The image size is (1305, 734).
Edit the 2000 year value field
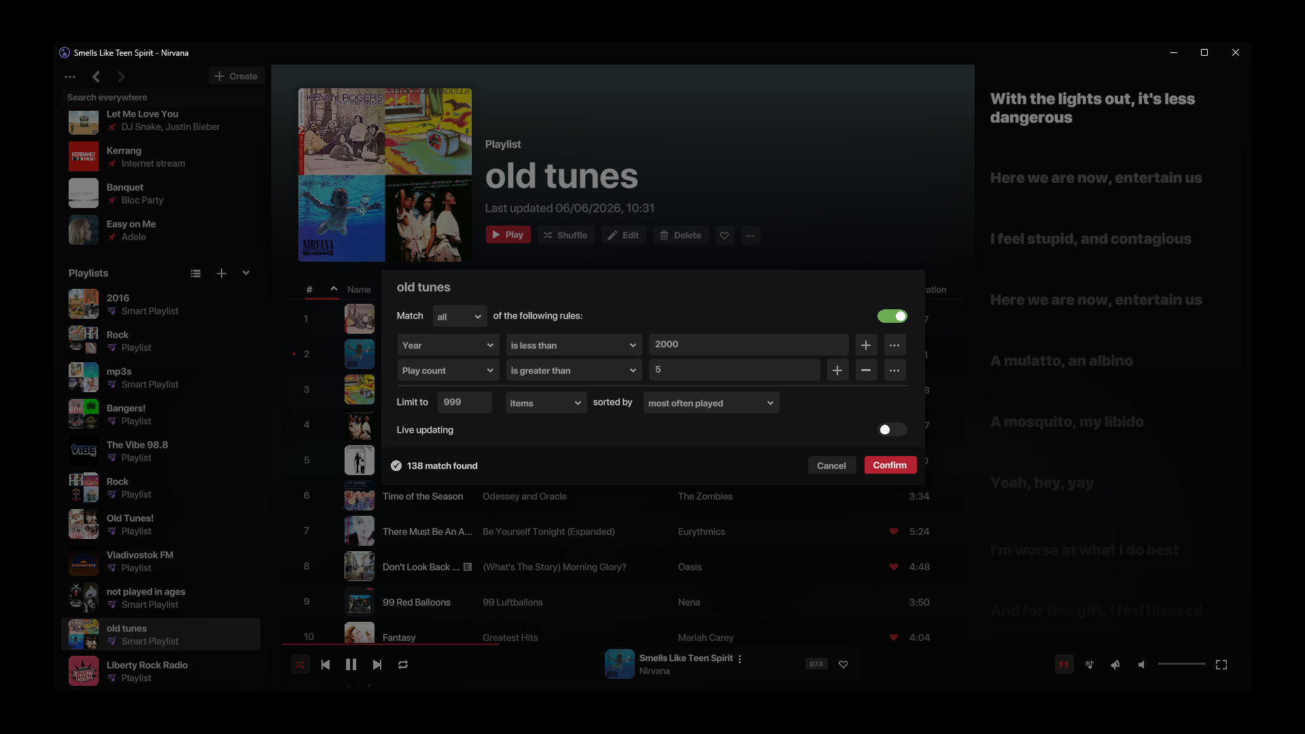pyautogui.click(x=748, y=345)
